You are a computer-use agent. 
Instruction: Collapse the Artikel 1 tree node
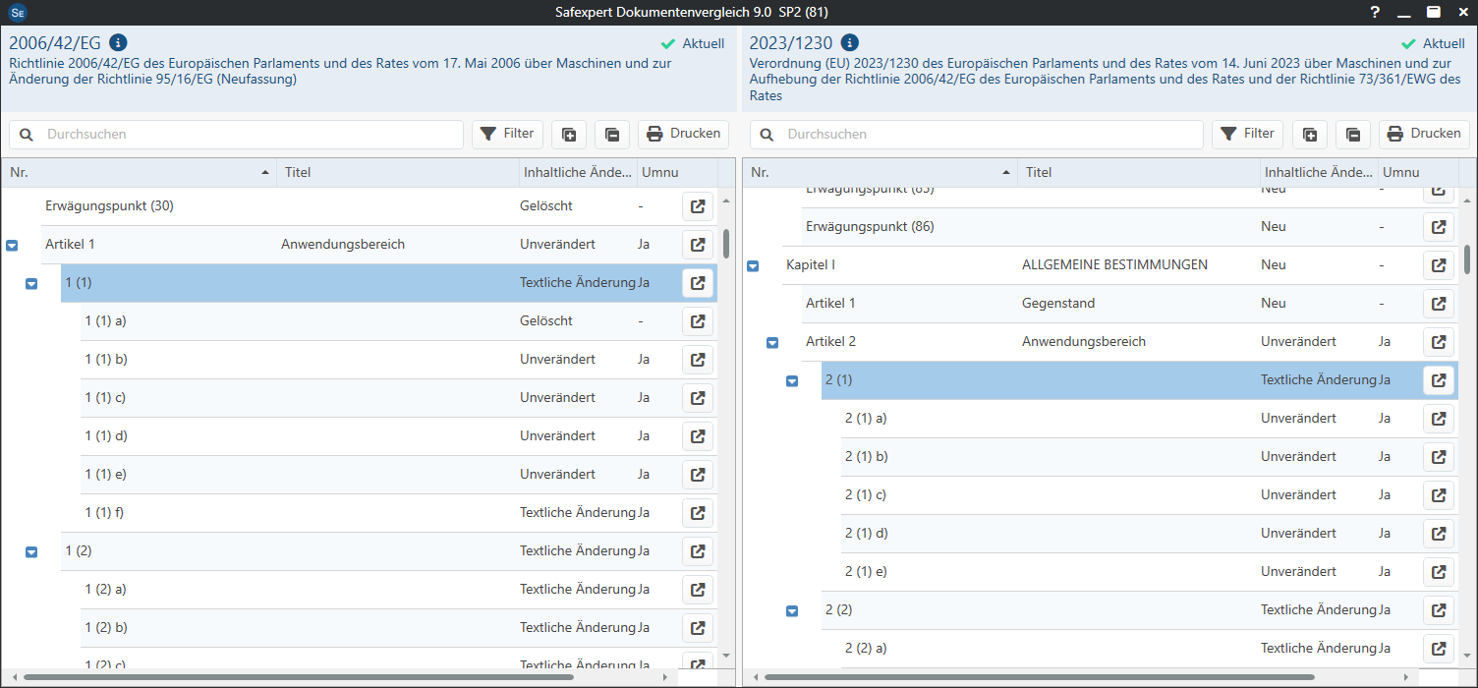click(12, 246)
